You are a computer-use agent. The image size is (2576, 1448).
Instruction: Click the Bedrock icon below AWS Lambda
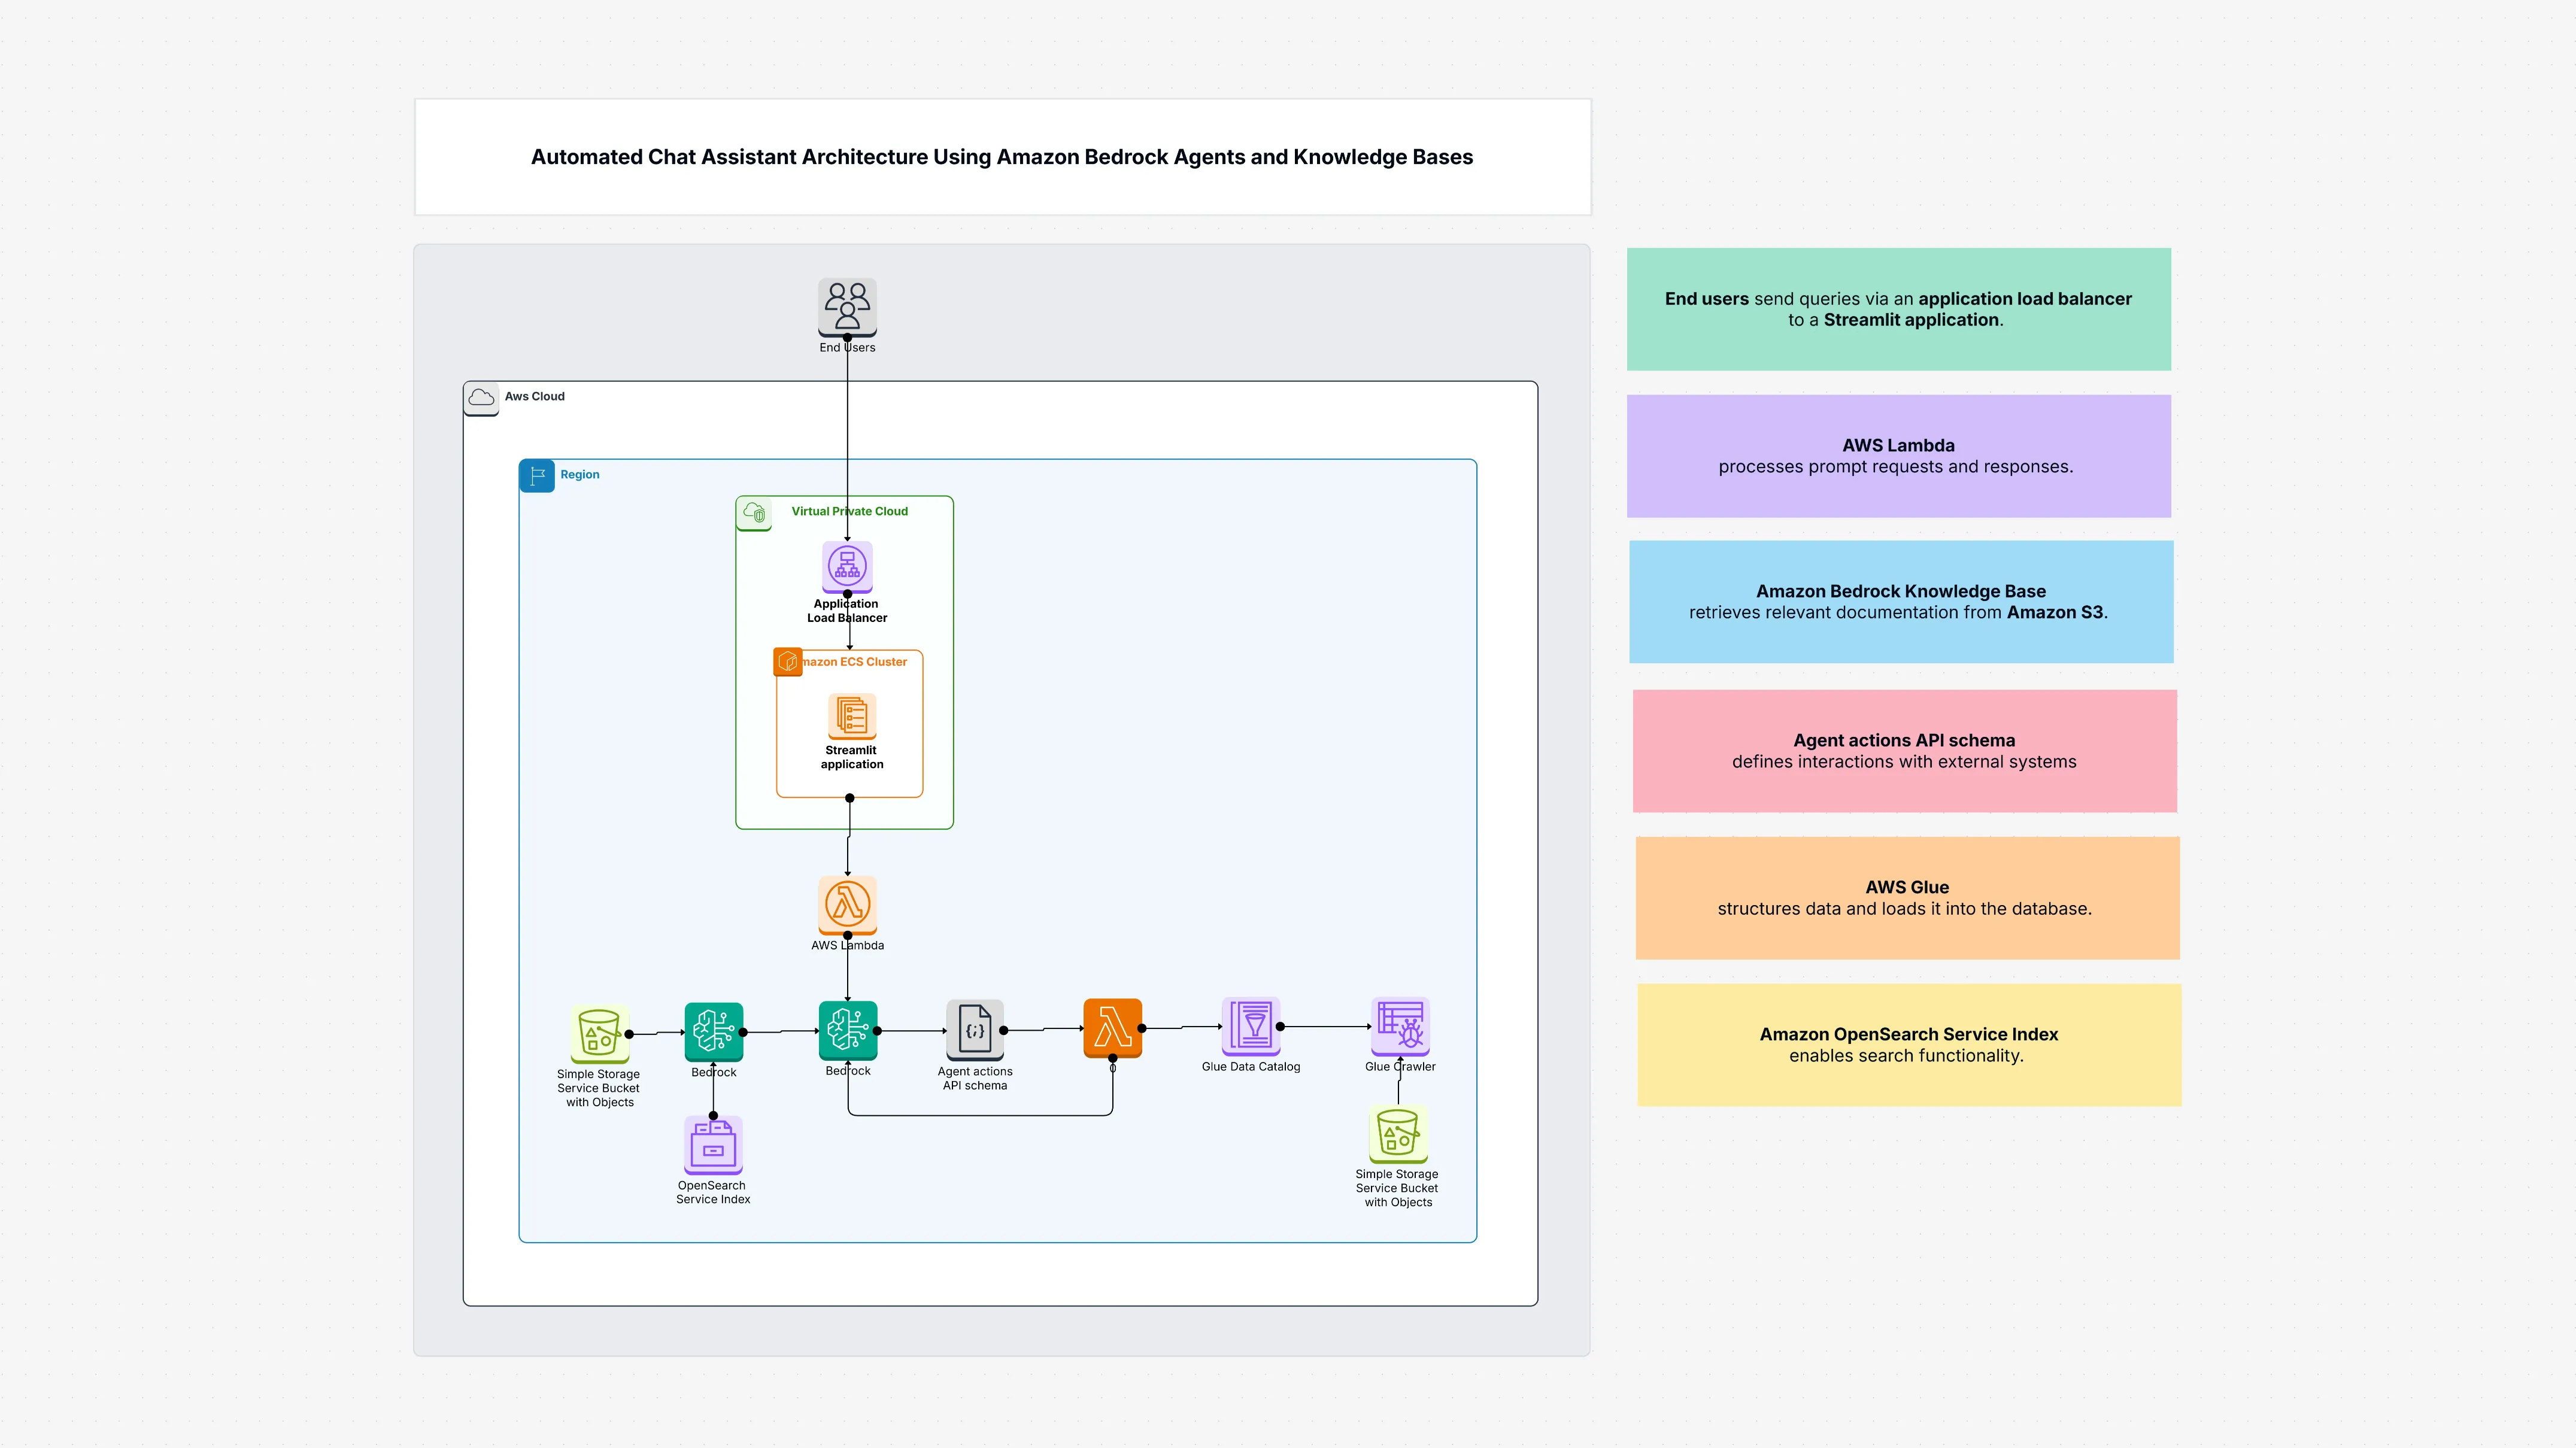click(847, 1029)
